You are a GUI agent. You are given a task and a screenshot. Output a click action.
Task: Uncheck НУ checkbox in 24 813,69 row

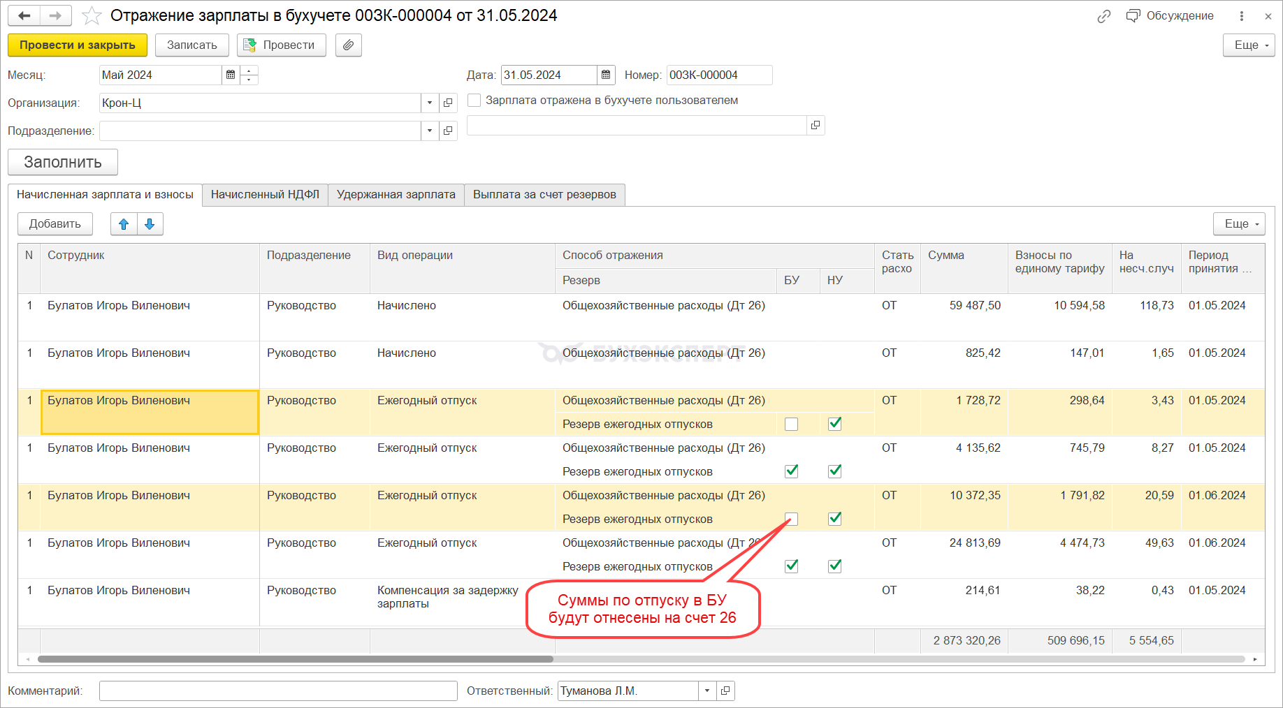[x=834, y=566]
